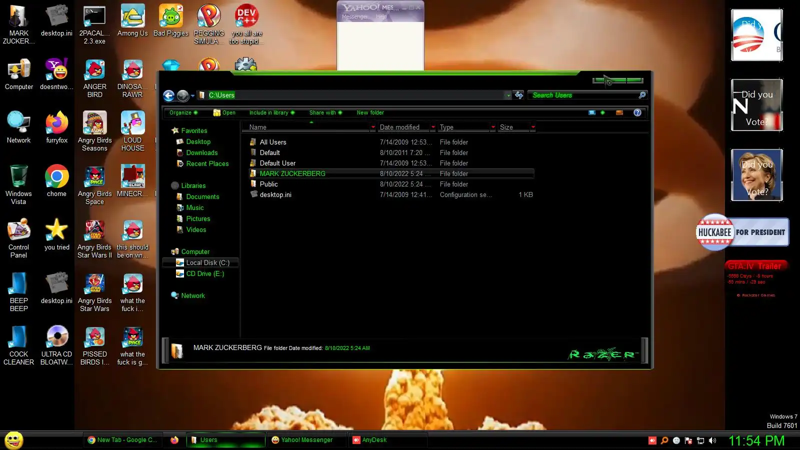Click the Huckabee For President gadget
Viewport: 800px width, 450px height.
[x=742, y=232]
